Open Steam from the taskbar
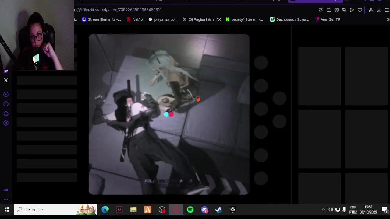The width and height of the screenshot is (390, 219). pyautogui.click(x=218, y=210)
